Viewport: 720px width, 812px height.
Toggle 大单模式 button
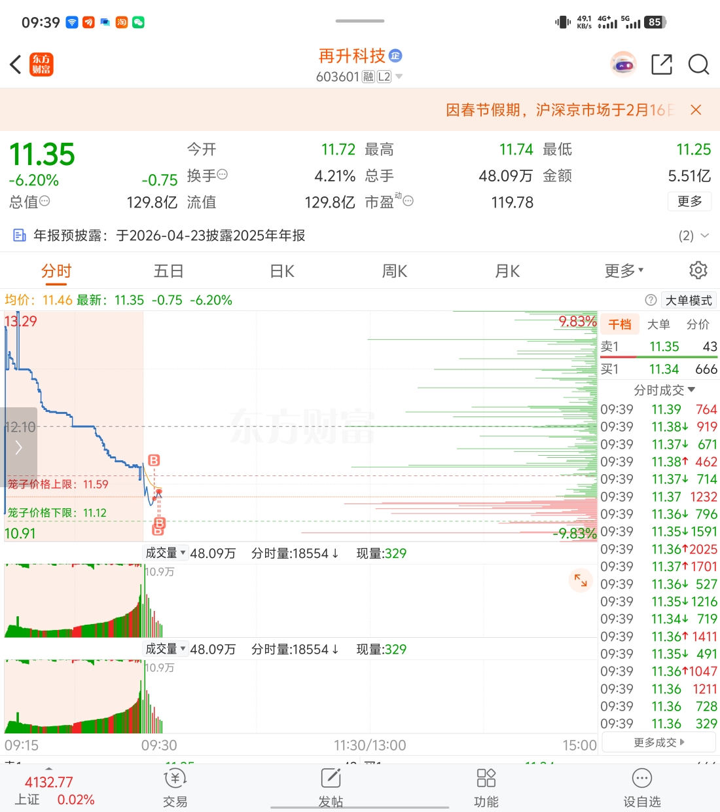pyautogui.click(x=689, y=300)
